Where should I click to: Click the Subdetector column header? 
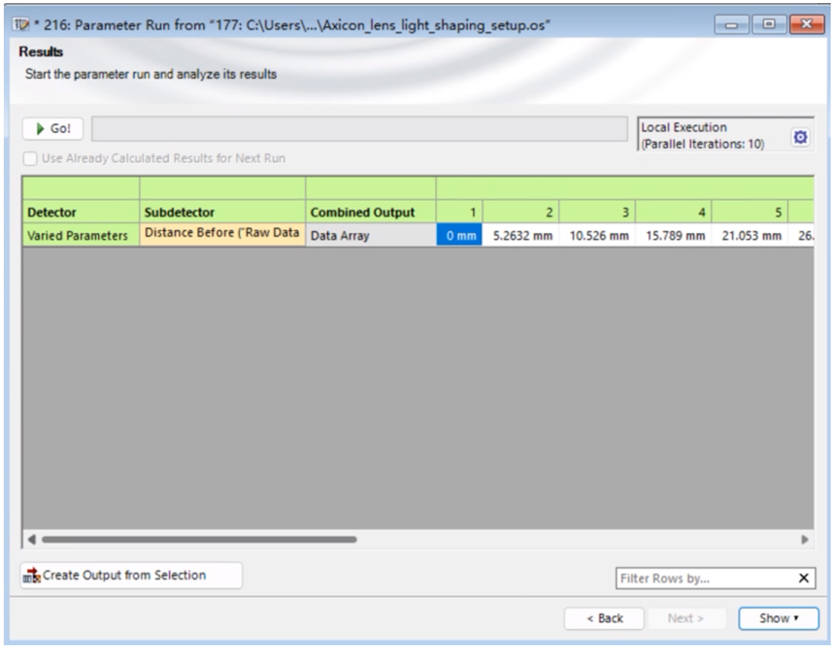(x=222, y=212)
